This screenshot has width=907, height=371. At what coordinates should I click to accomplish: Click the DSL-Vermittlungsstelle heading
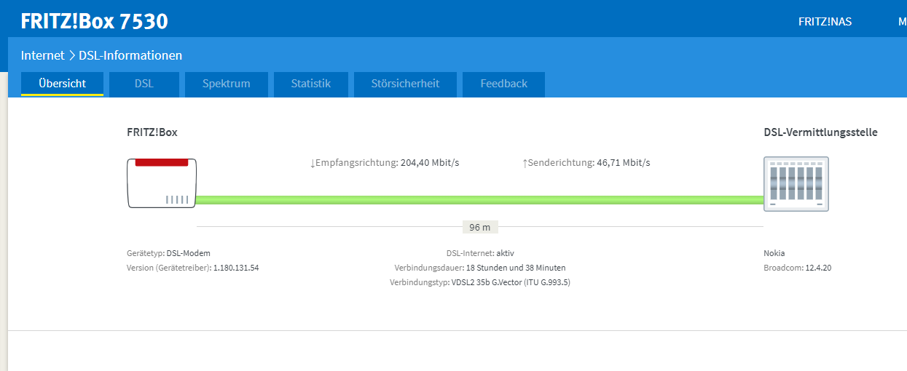coord(820,132)
